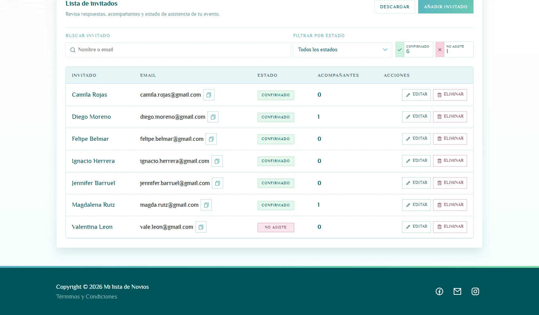The width and height of the screenshot is (539, 315).
Task: Copy Ignacio Herrera's email address
Action: (x=217, y=161)
